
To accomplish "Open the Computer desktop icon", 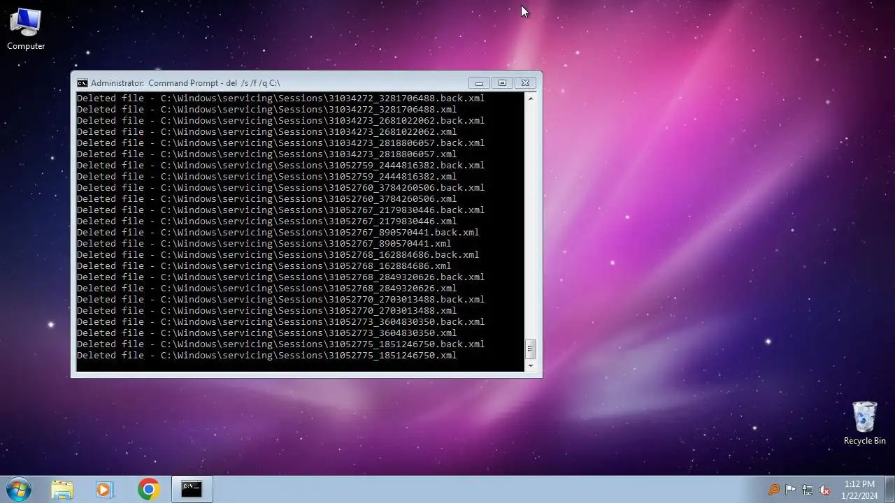I will (26, 29).
